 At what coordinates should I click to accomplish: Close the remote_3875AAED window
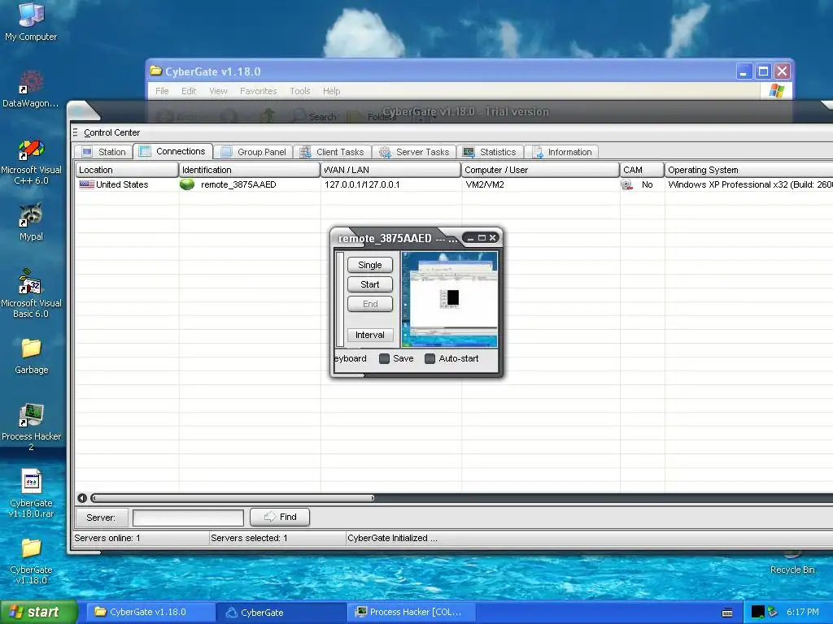492,238
